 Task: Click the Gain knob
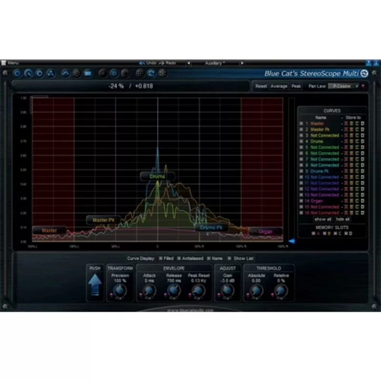point(228,291)
